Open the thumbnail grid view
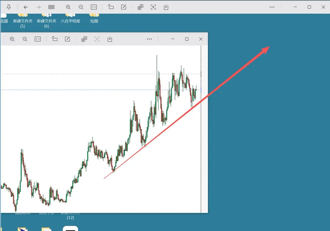Viewport: 330px width, 231px height. pyautogui.click(x=51, y=7)
